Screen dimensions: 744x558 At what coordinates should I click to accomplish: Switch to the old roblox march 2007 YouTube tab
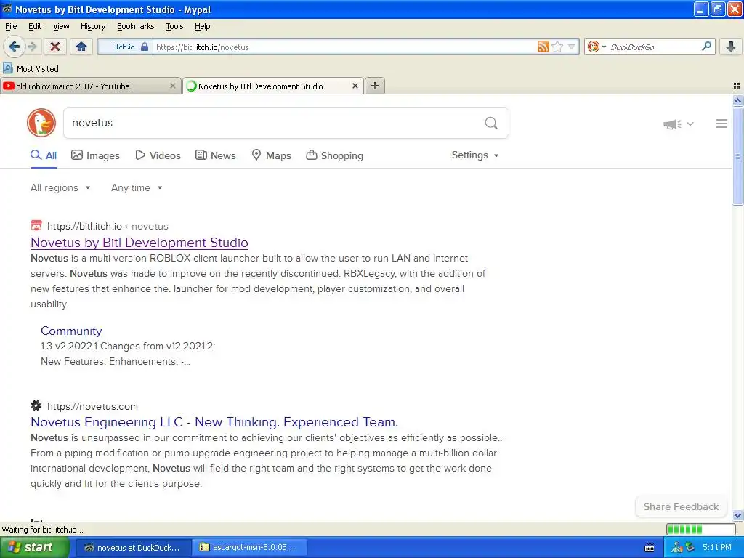(x=73, y=86)
